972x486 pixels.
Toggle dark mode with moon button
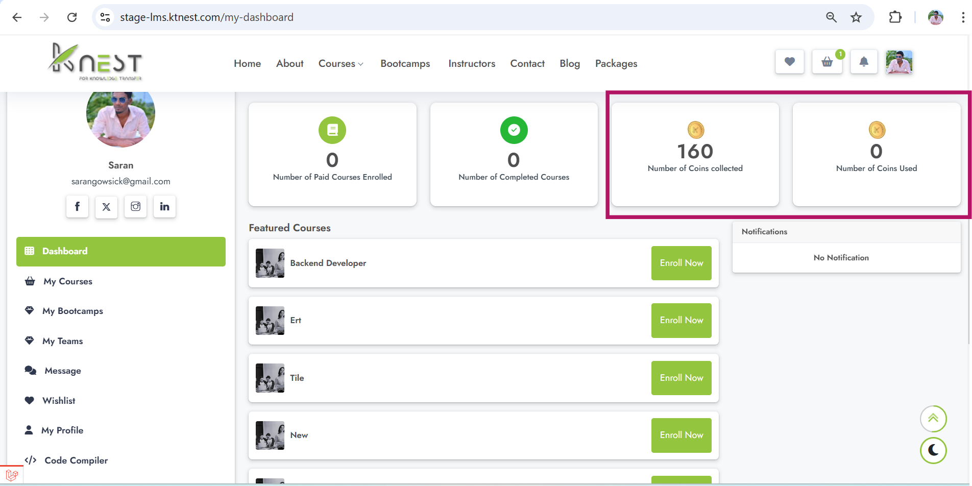(x=933, y=450)
